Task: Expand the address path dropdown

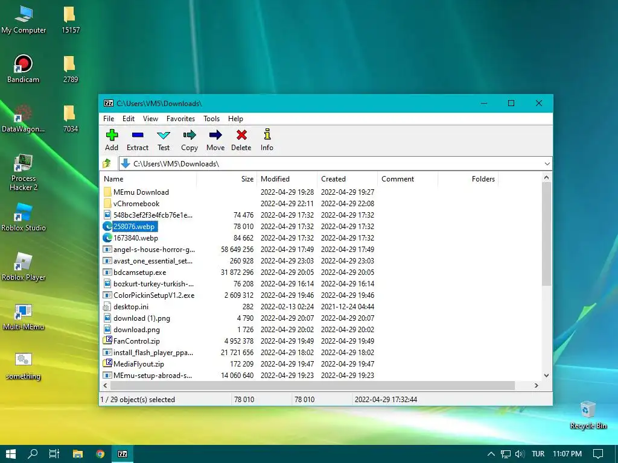Action: [547, 164]
